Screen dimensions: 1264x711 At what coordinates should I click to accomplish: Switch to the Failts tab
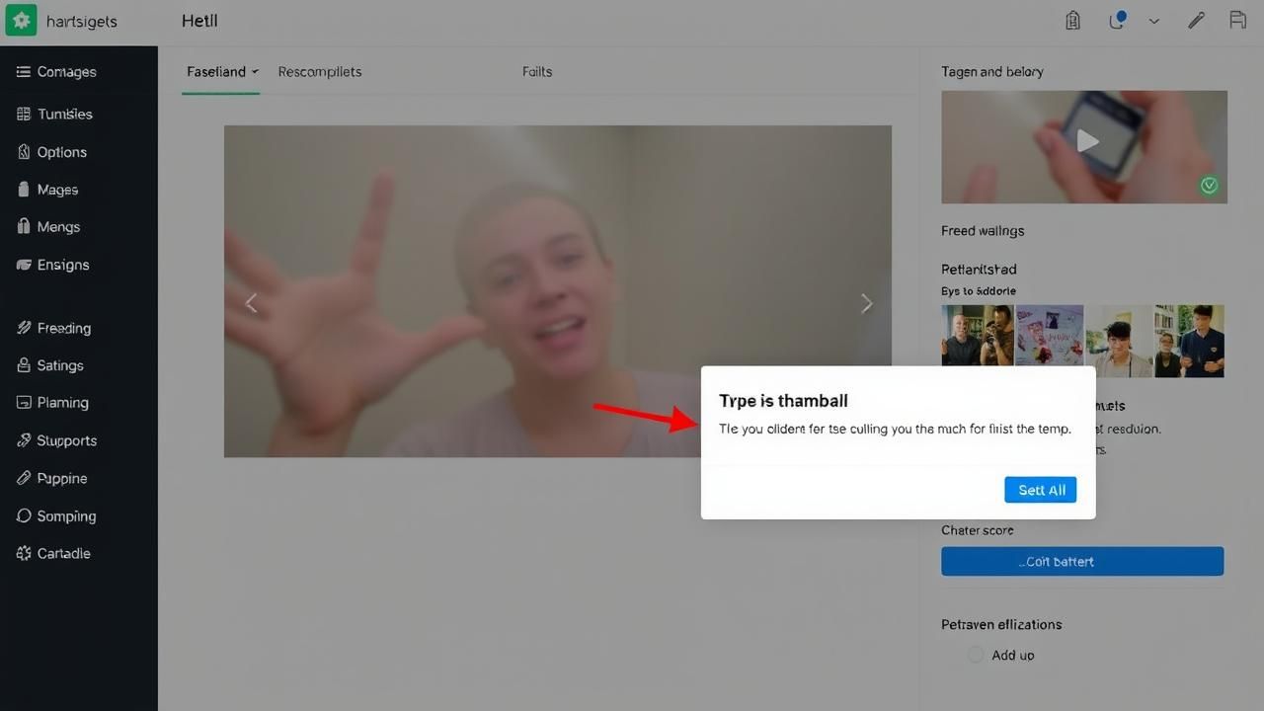pyautogui.click(x=537, y=72)
